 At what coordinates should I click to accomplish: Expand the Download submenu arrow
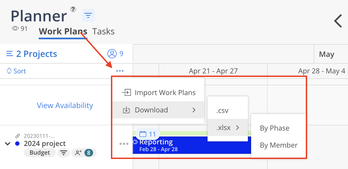coord(194,110)
